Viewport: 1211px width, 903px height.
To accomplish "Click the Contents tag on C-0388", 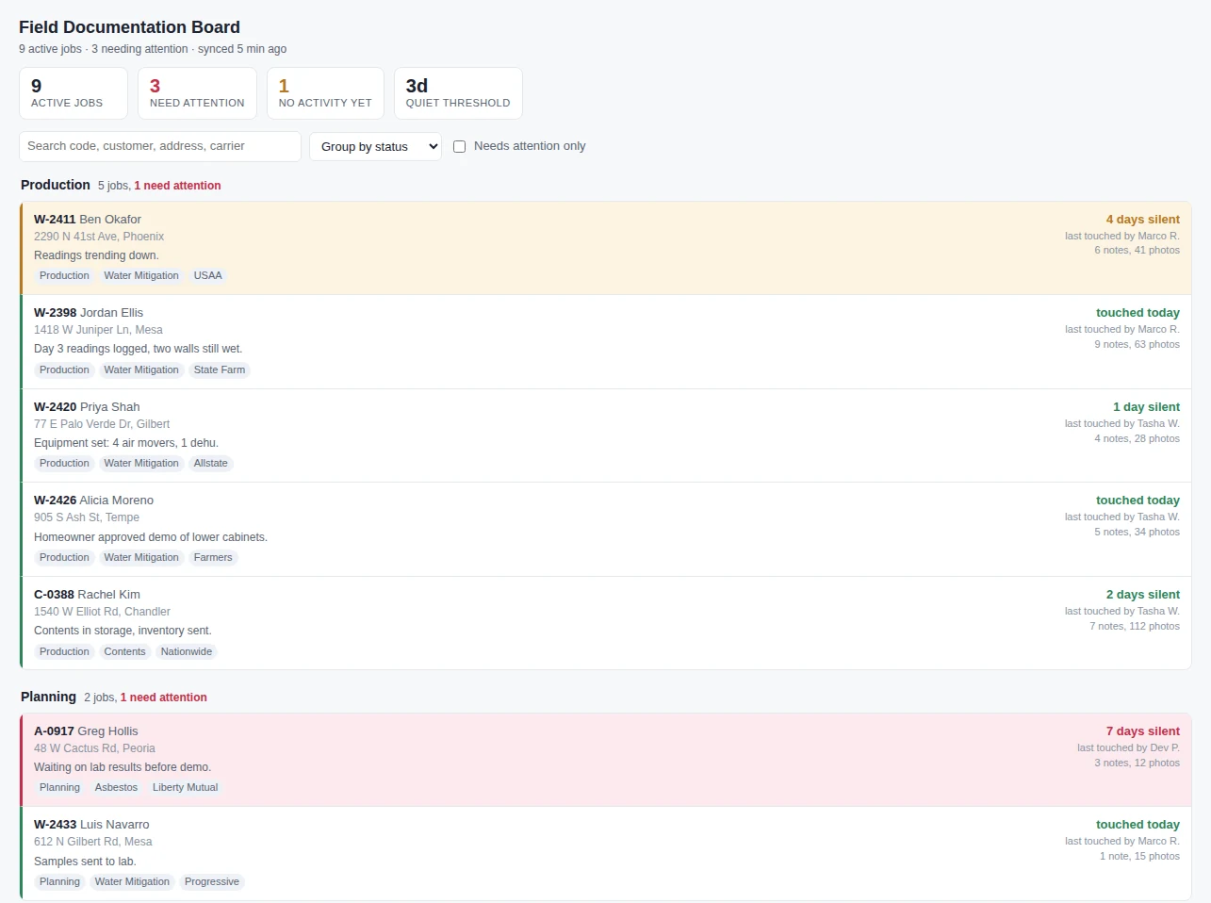I will tap(125, 652).
